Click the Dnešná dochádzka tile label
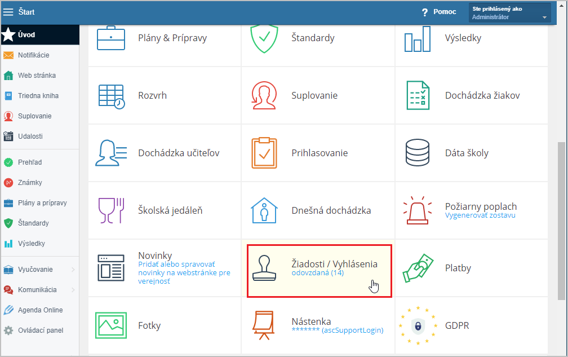The height and width of the screenshot is (357, 568). pos(331,210)
